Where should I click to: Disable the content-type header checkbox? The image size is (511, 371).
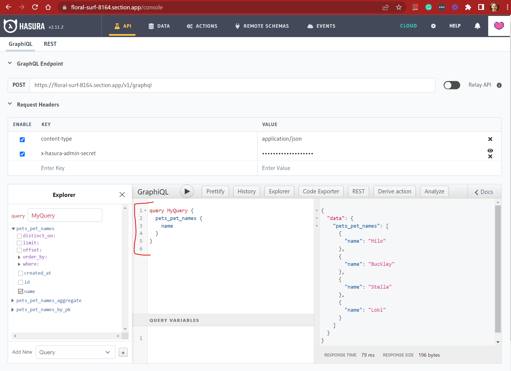[22, 140]
